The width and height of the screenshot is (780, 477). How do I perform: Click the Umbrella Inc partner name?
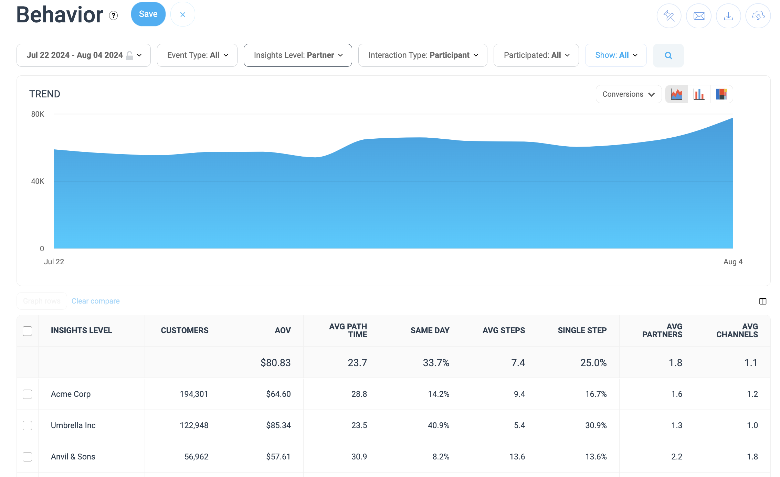73,425
